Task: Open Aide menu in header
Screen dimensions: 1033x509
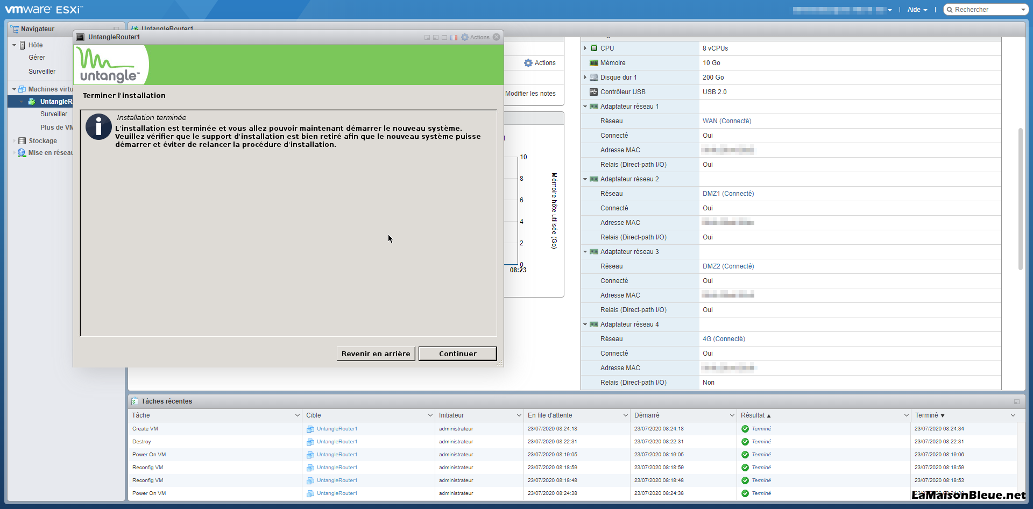Action: tap(917, 10)
